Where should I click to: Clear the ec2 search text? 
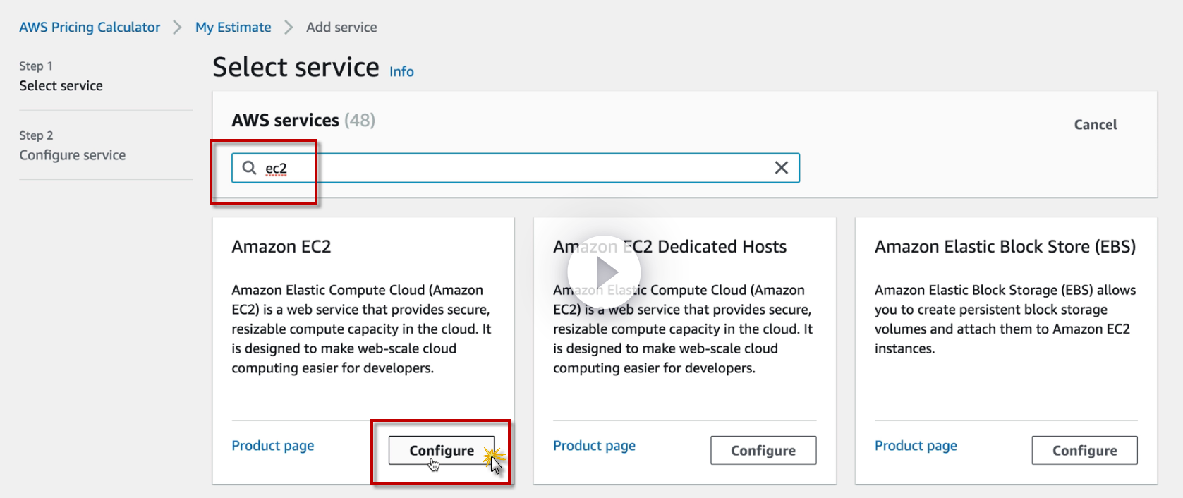(x=781, y=168)
